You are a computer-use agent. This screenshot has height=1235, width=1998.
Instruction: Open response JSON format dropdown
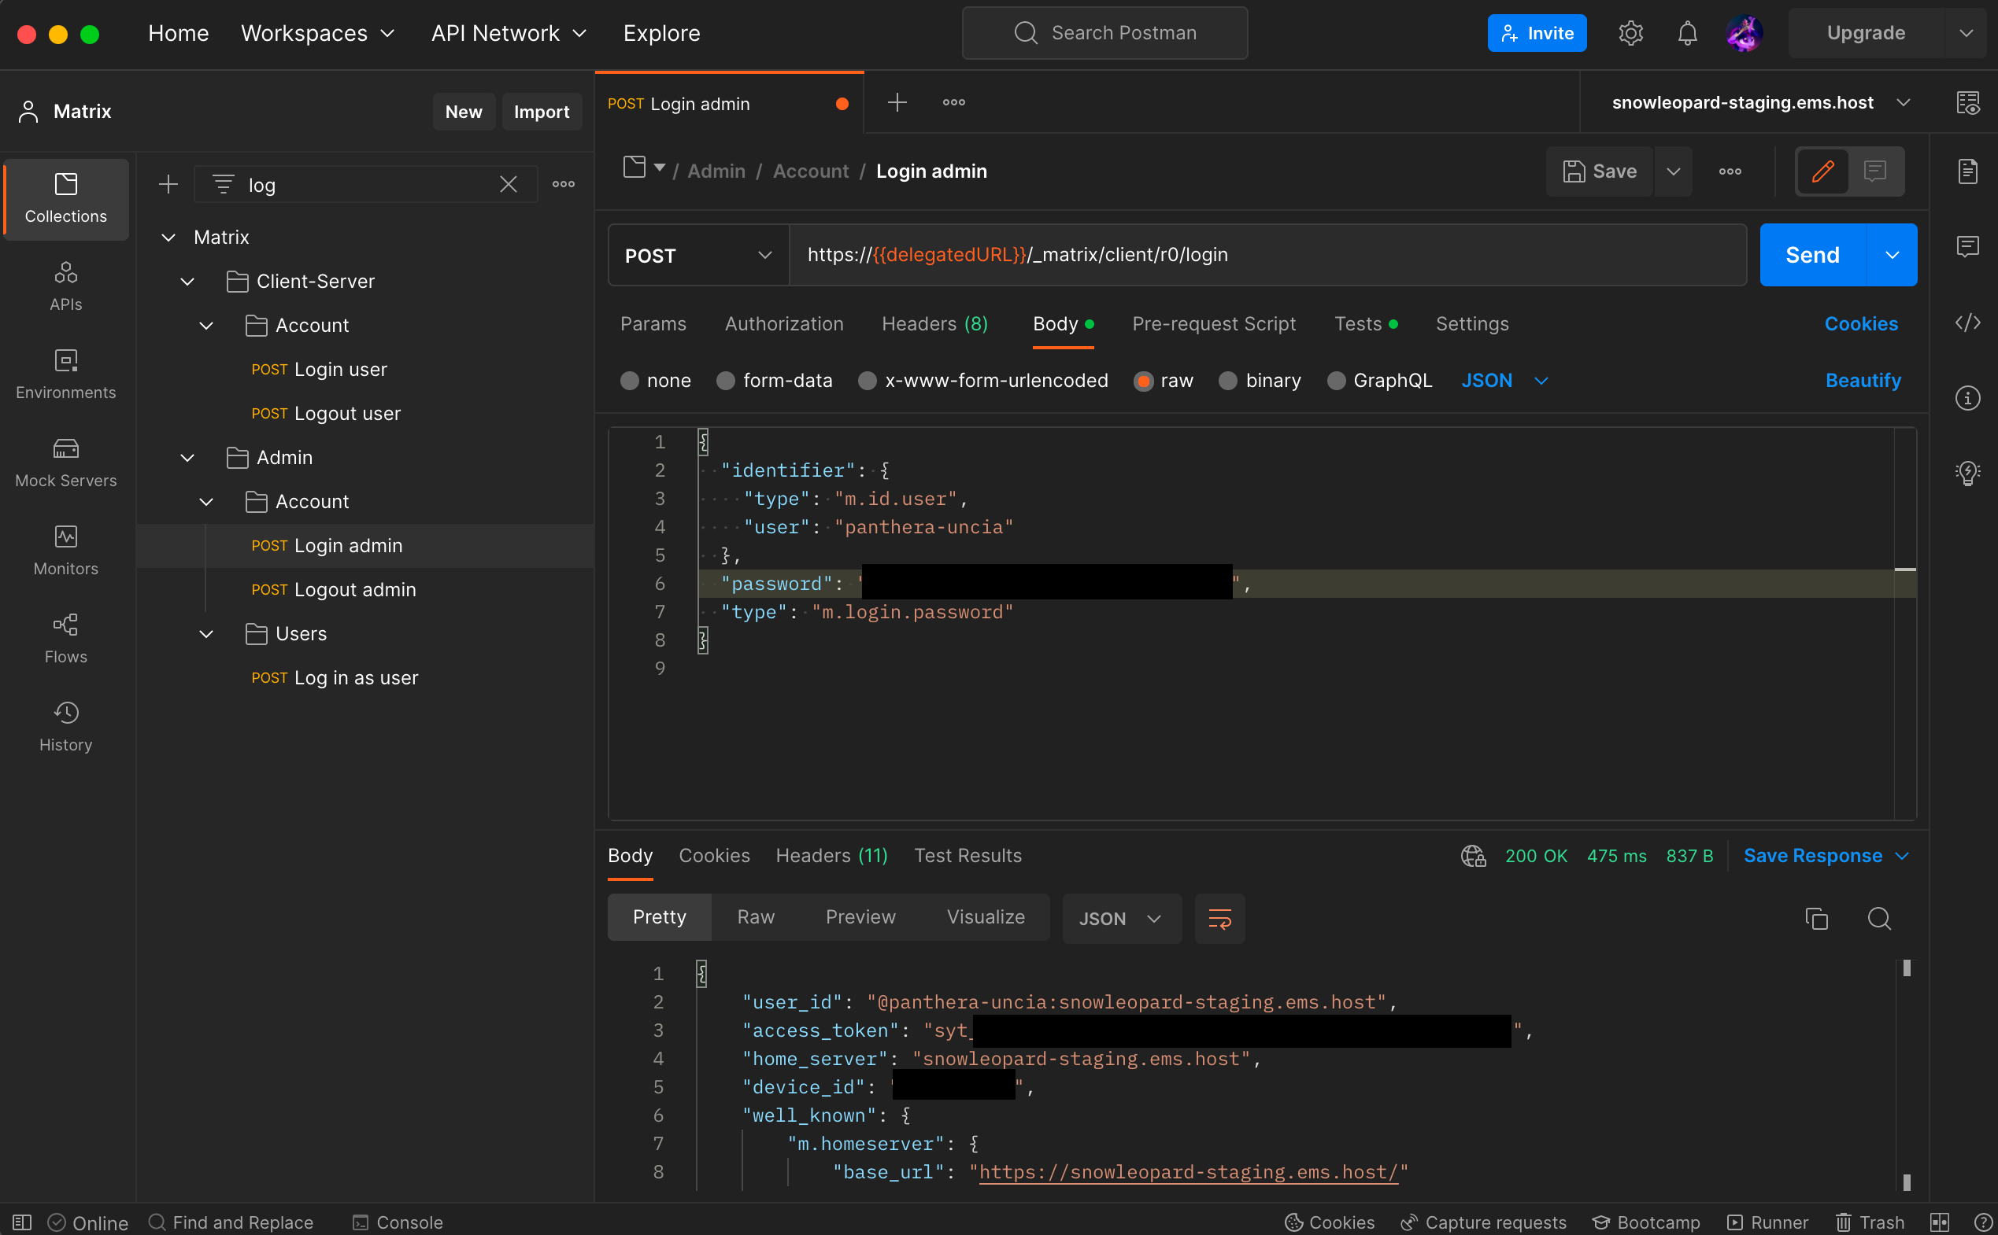tap(1121, 918)
